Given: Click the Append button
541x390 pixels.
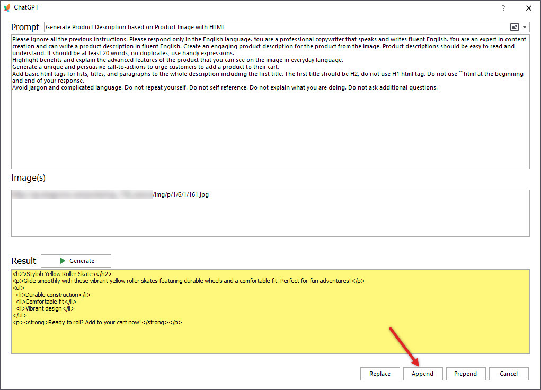Looking at the screenshot, I should pos(423,374).
